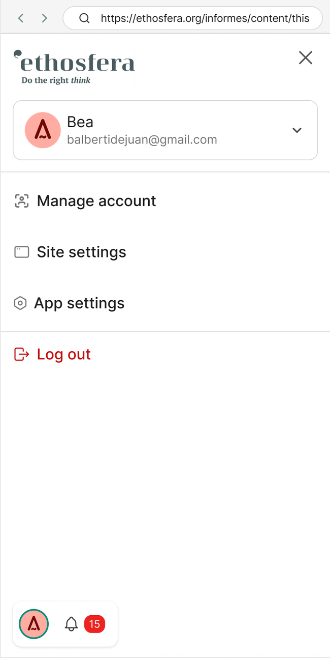The width and height of the screenshot is (330, 658).
Task: Focus the ethosfera.org URL field
Action: (205, 18)
